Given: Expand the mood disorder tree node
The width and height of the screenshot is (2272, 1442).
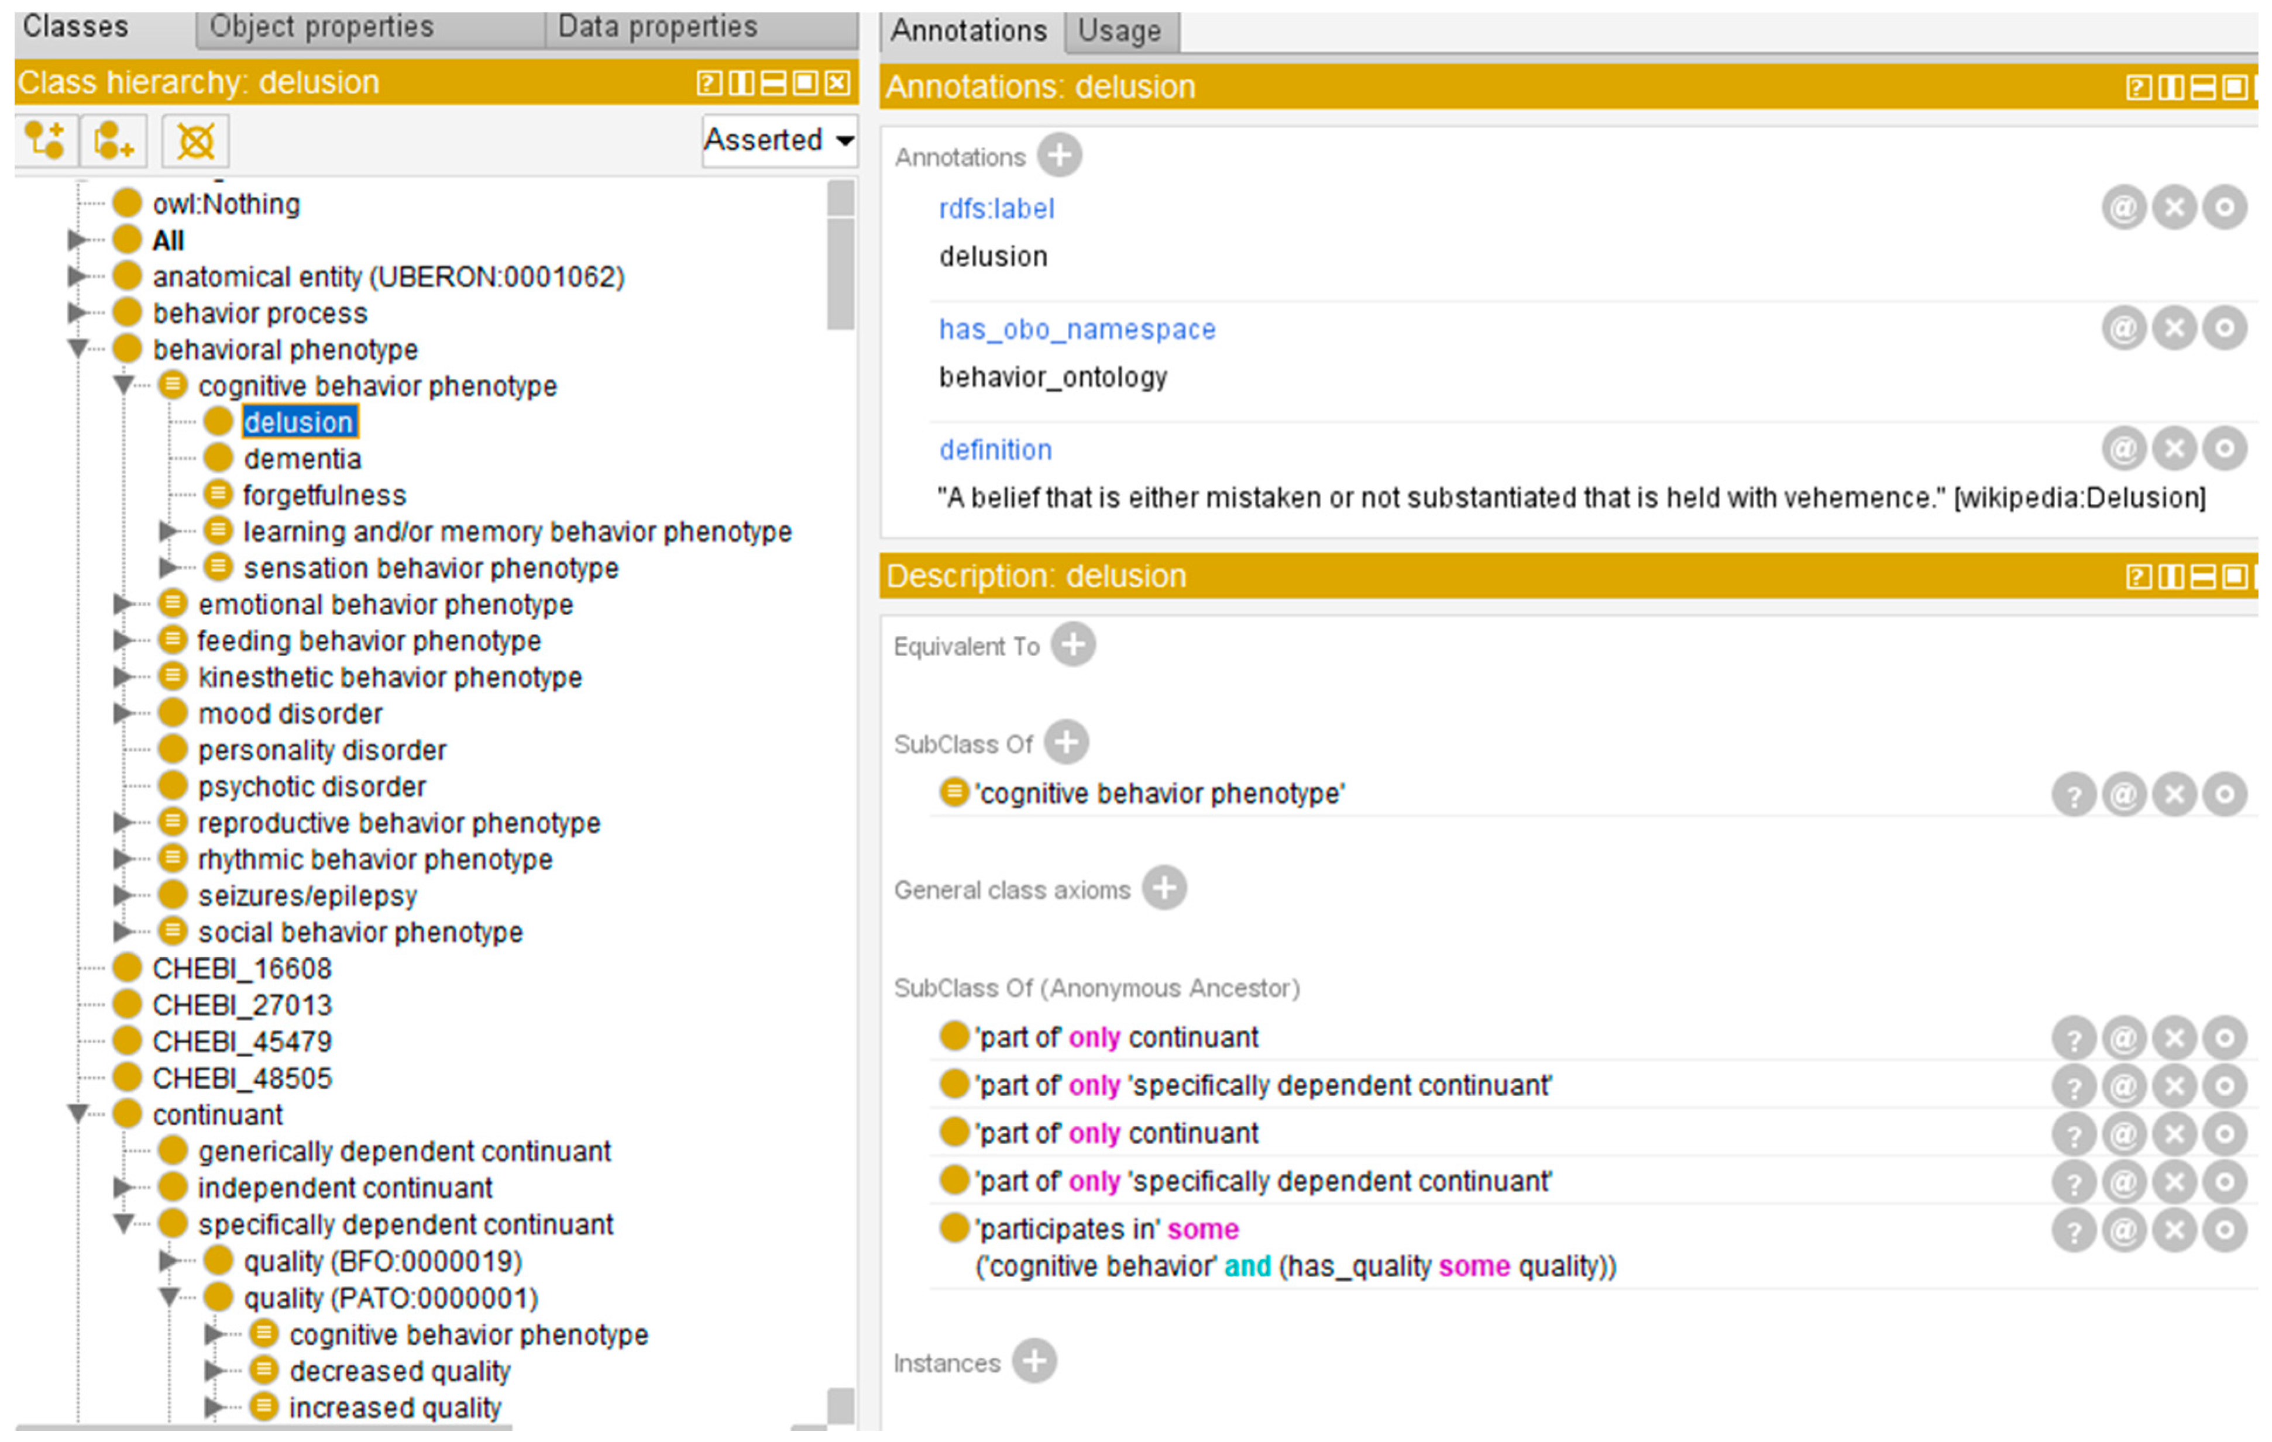Looking at the screenshot, I should (123, 714).
